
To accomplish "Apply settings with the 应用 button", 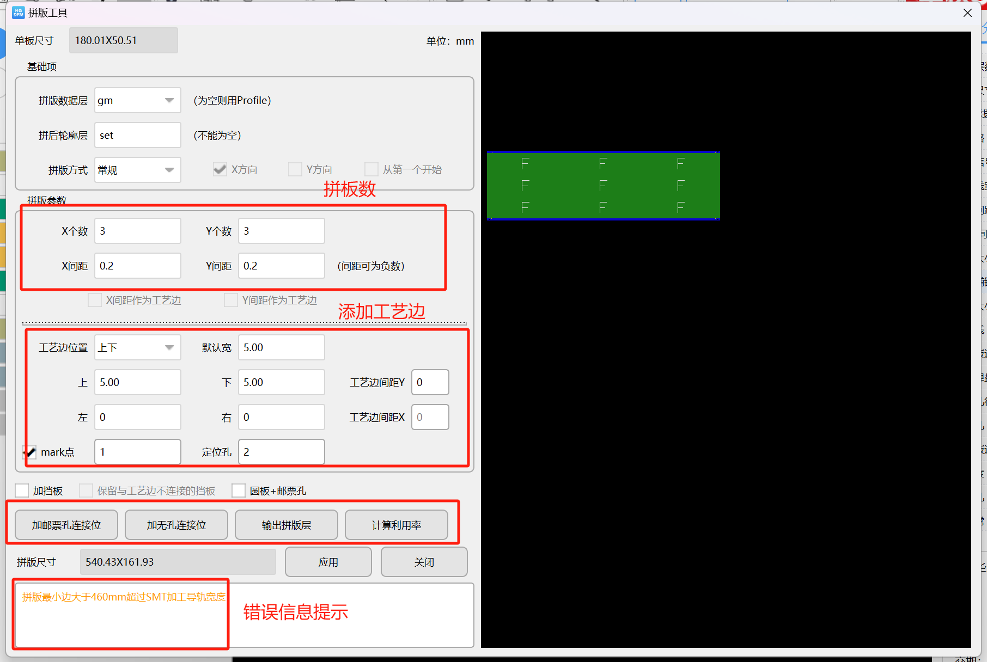I will coord(328,562).
